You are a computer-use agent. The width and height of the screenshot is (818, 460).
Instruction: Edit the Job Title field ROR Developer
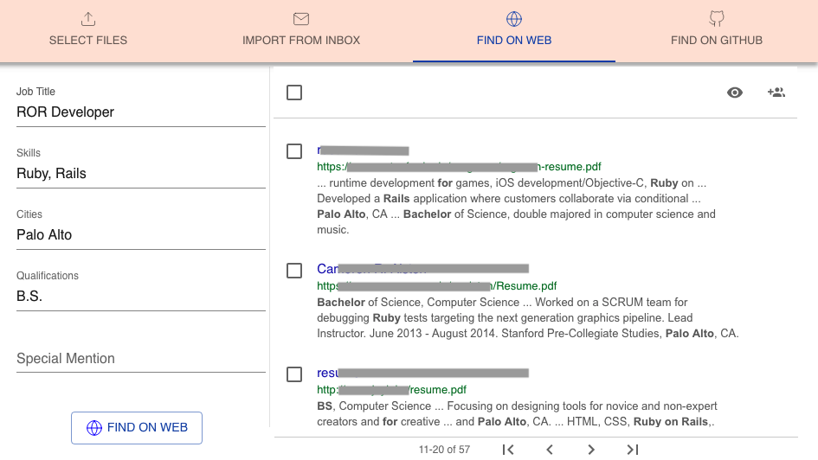[141, 112]
